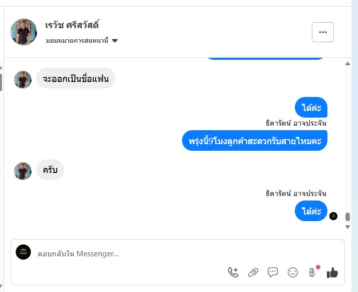Click the phone call request icon

[233, 272]
